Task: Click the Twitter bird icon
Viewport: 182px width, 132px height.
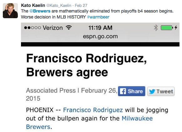Action: (152, 92)
